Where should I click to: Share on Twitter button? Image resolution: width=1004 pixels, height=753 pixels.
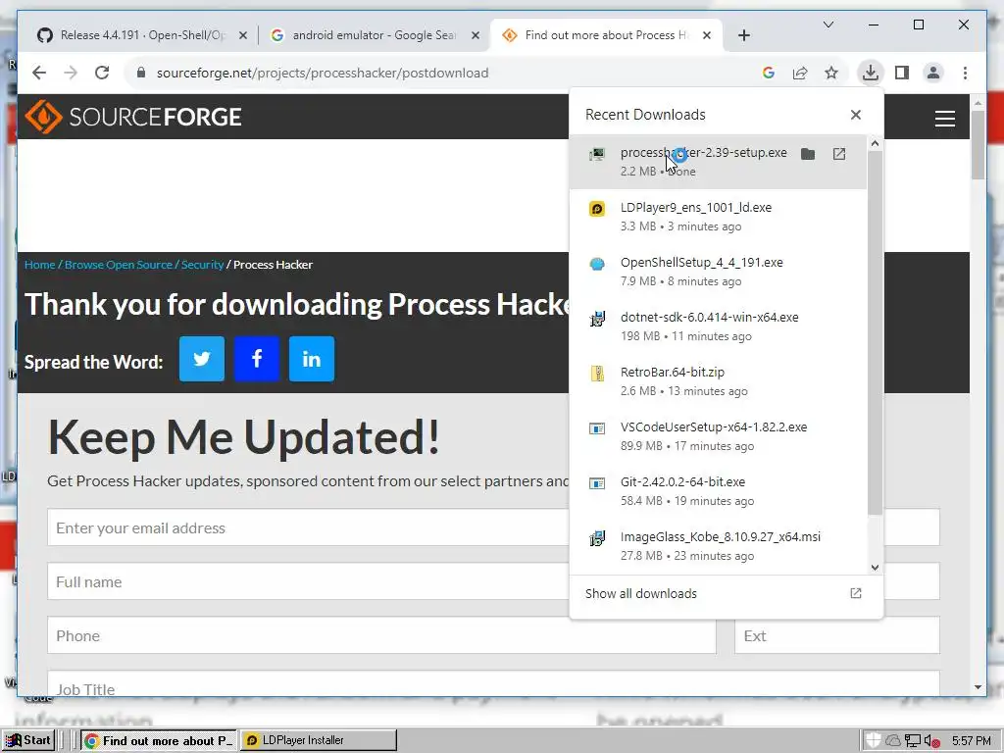click(202, 359)
